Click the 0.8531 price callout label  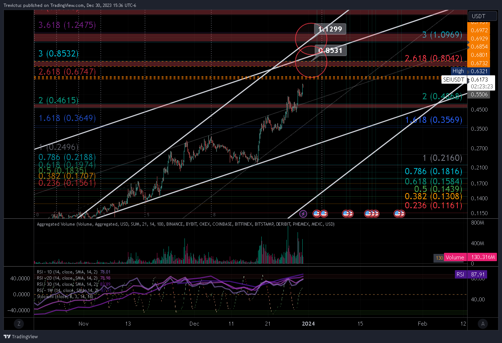[x=330, y=50]
